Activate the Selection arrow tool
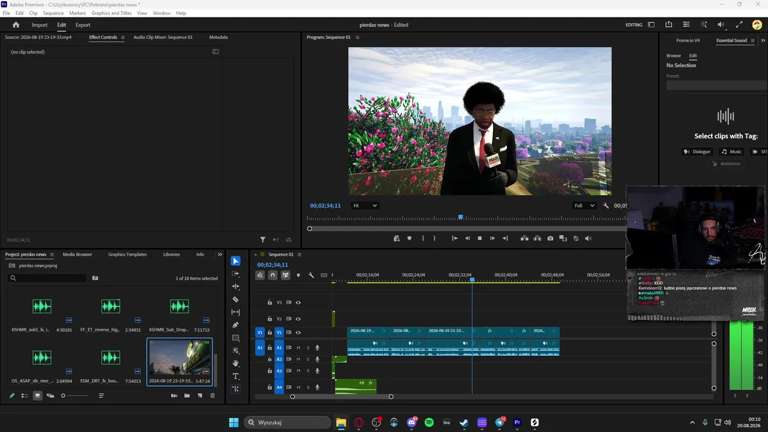768x432 pixels. pyautogui.click(x=235, y=261)
